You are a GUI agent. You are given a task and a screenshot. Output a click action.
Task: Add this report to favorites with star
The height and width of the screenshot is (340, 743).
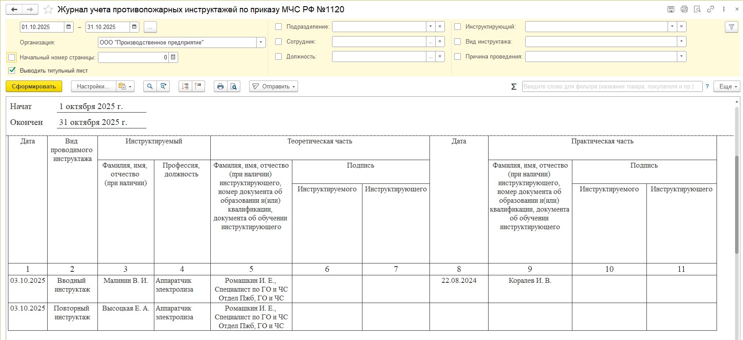coord(48,10)
